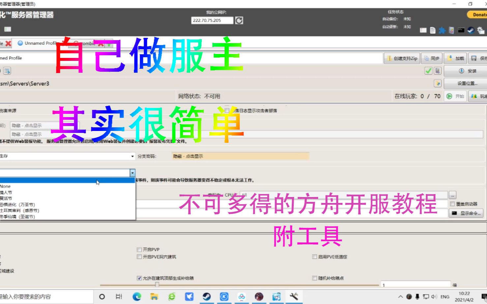The width and height of the screenshot is (487, 304).
Task: Click the gears settings icon at toolbar right
Action: pos(480,30)
